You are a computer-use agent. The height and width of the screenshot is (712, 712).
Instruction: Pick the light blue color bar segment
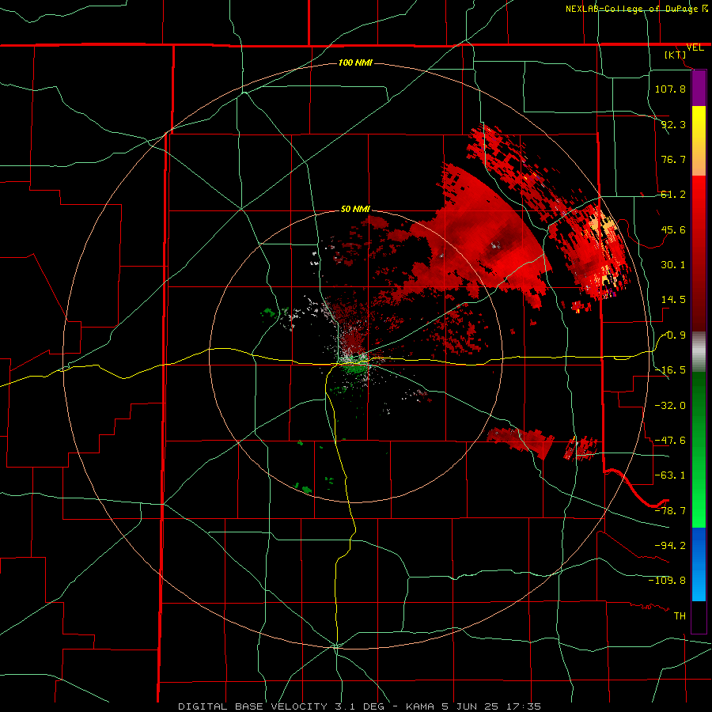click(x=699, y=585)
